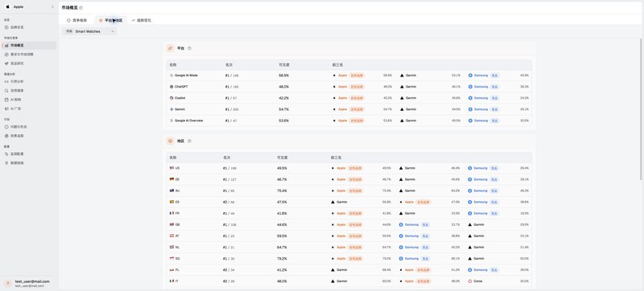Click the Apple link in Copilot row
This screenshot has height=291, width=644.
click(343, 98)
